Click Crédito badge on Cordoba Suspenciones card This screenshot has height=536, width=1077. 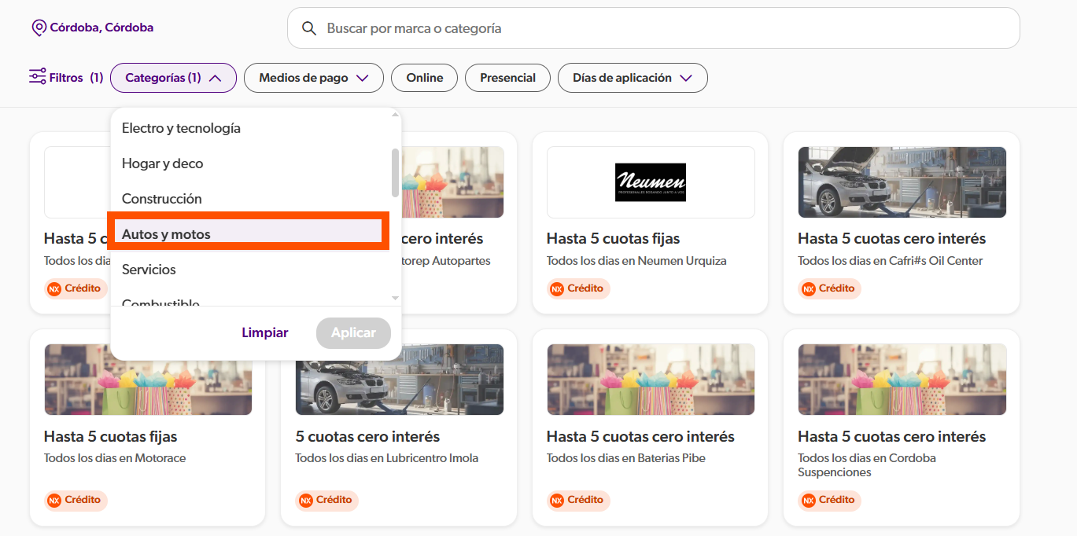pos(829,500)
